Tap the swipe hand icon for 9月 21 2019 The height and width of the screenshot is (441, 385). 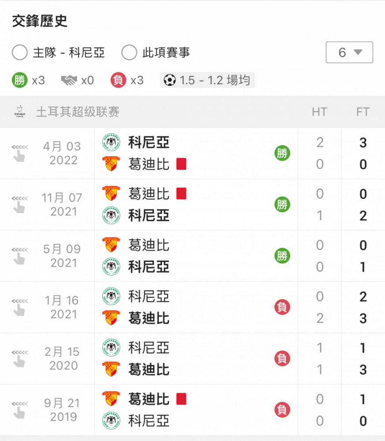tap(20, 410)
